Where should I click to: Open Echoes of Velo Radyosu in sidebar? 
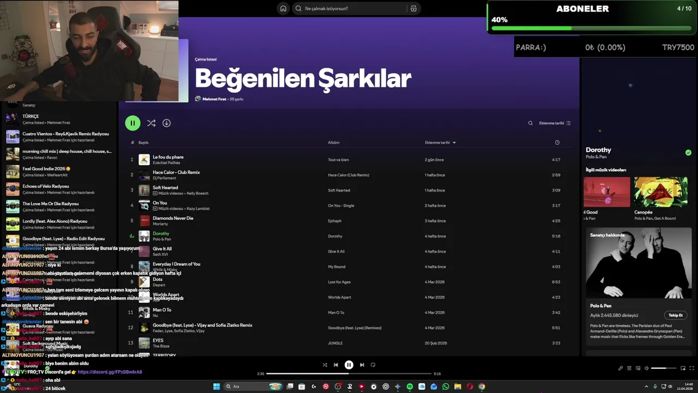tap(59, 189)
